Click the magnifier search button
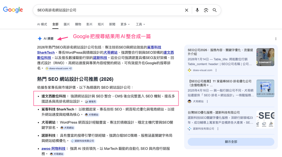Image resolution: width=282 pixels, height=157 pixels. click(x=215, y=10)
